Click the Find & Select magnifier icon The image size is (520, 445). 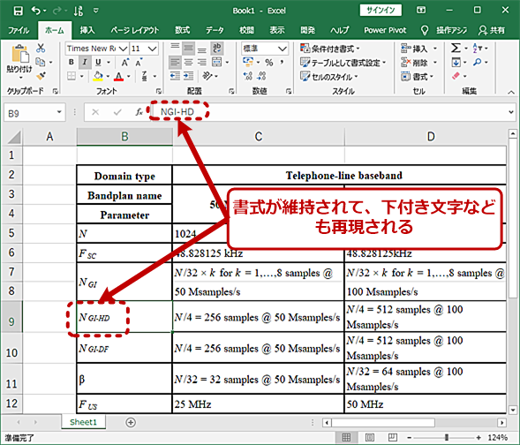click(x=478, y=63)
